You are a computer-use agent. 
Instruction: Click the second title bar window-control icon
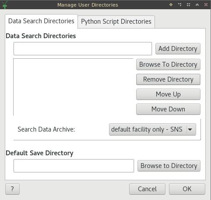point(179,5)
